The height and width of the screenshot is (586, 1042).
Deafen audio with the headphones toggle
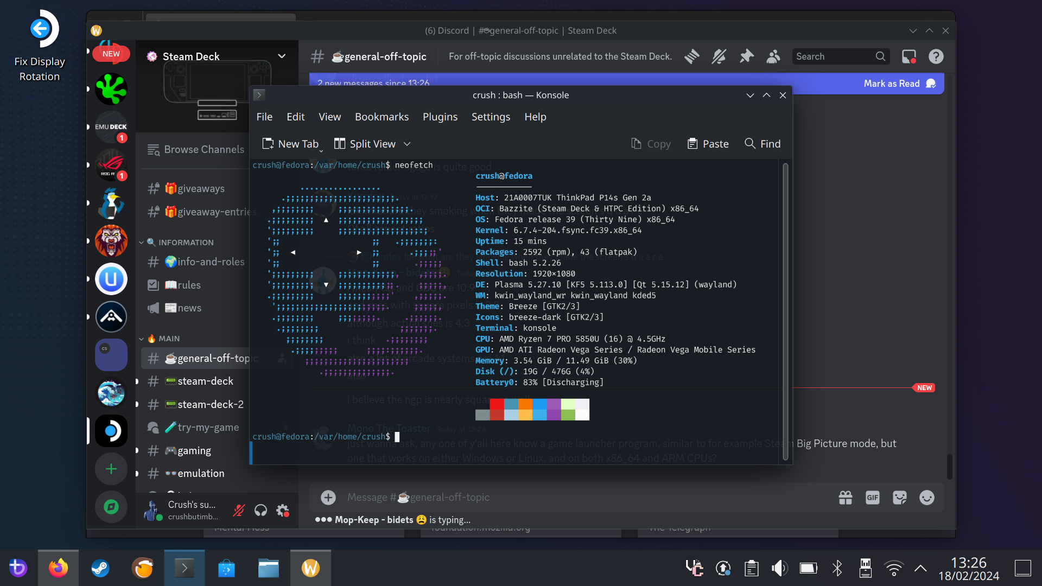tap(260, 510)
